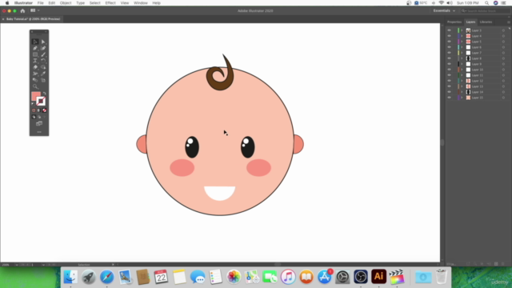Set paint mode to Gradient
The image size is (512, 288).
coord(39,110)
